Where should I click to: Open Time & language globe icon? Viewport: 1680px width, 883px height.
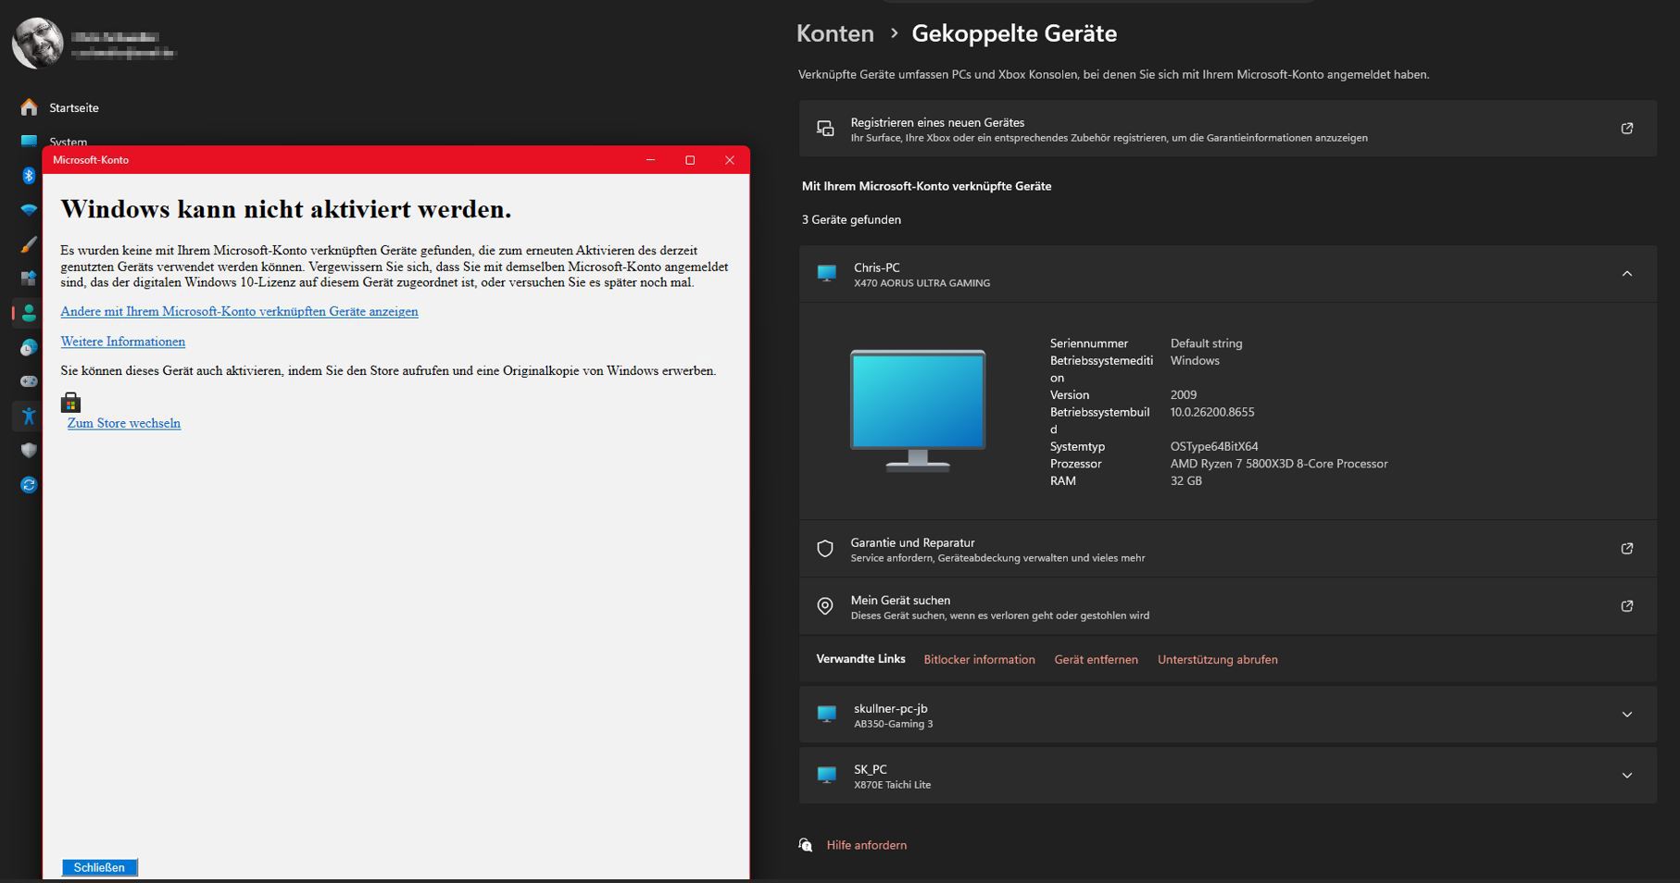(x=29, y=347)
